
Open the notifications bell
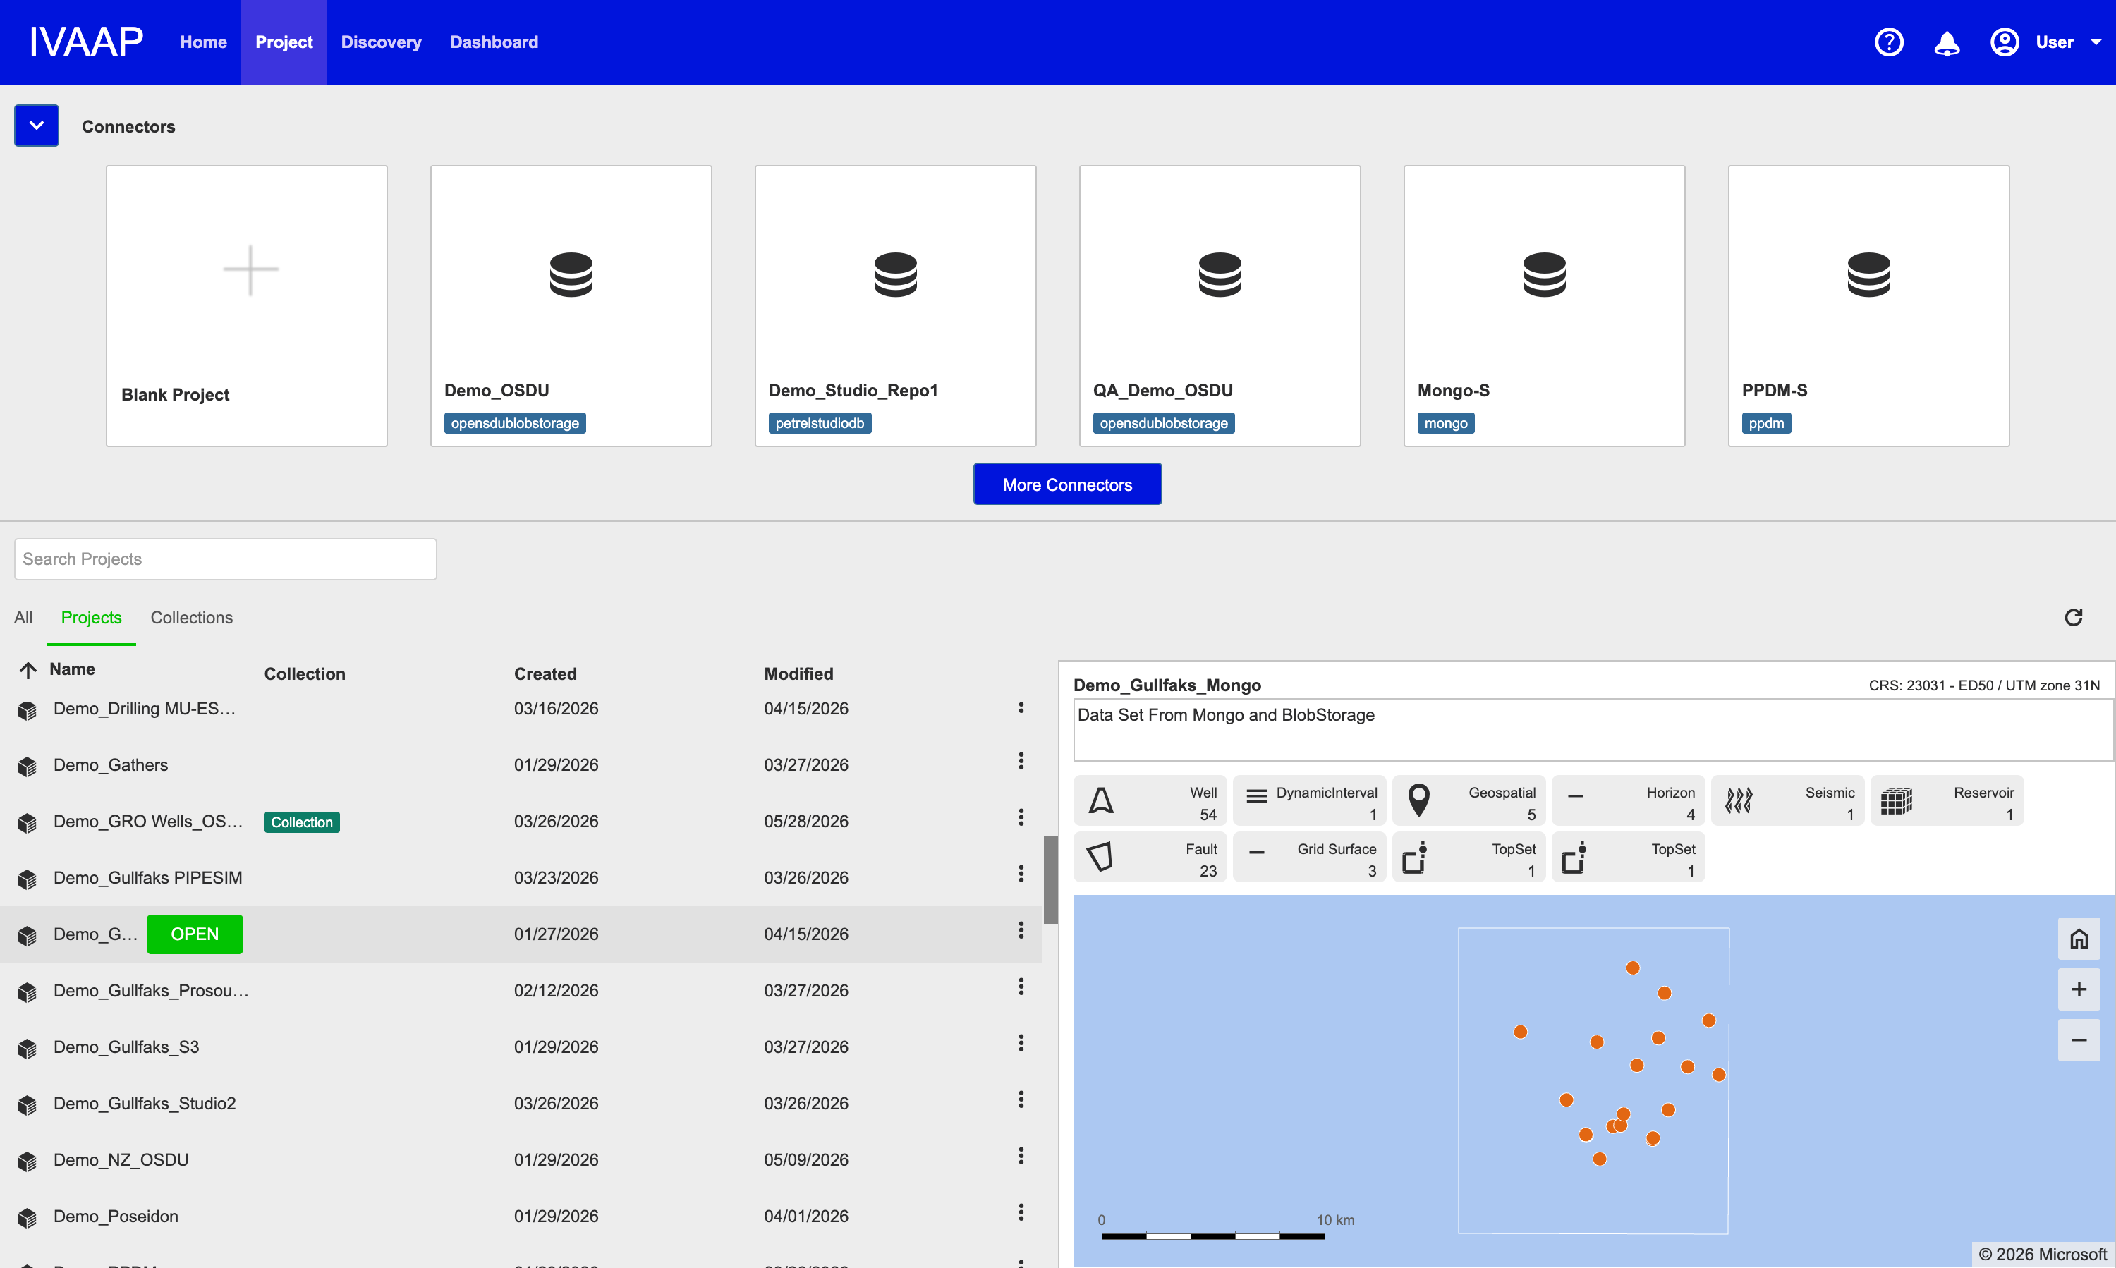(x=1947, y=43)
